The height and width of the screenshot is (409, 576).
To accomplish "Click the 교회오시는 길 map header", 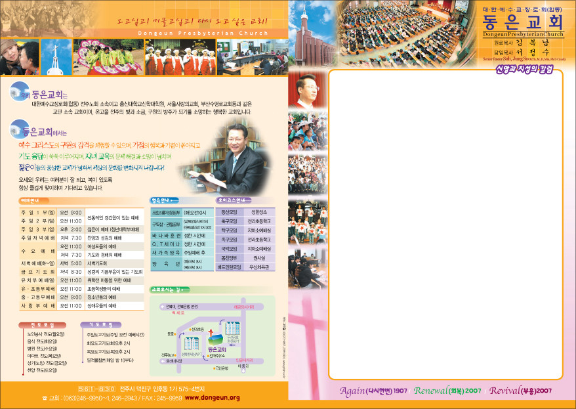I will click(166, 288).
